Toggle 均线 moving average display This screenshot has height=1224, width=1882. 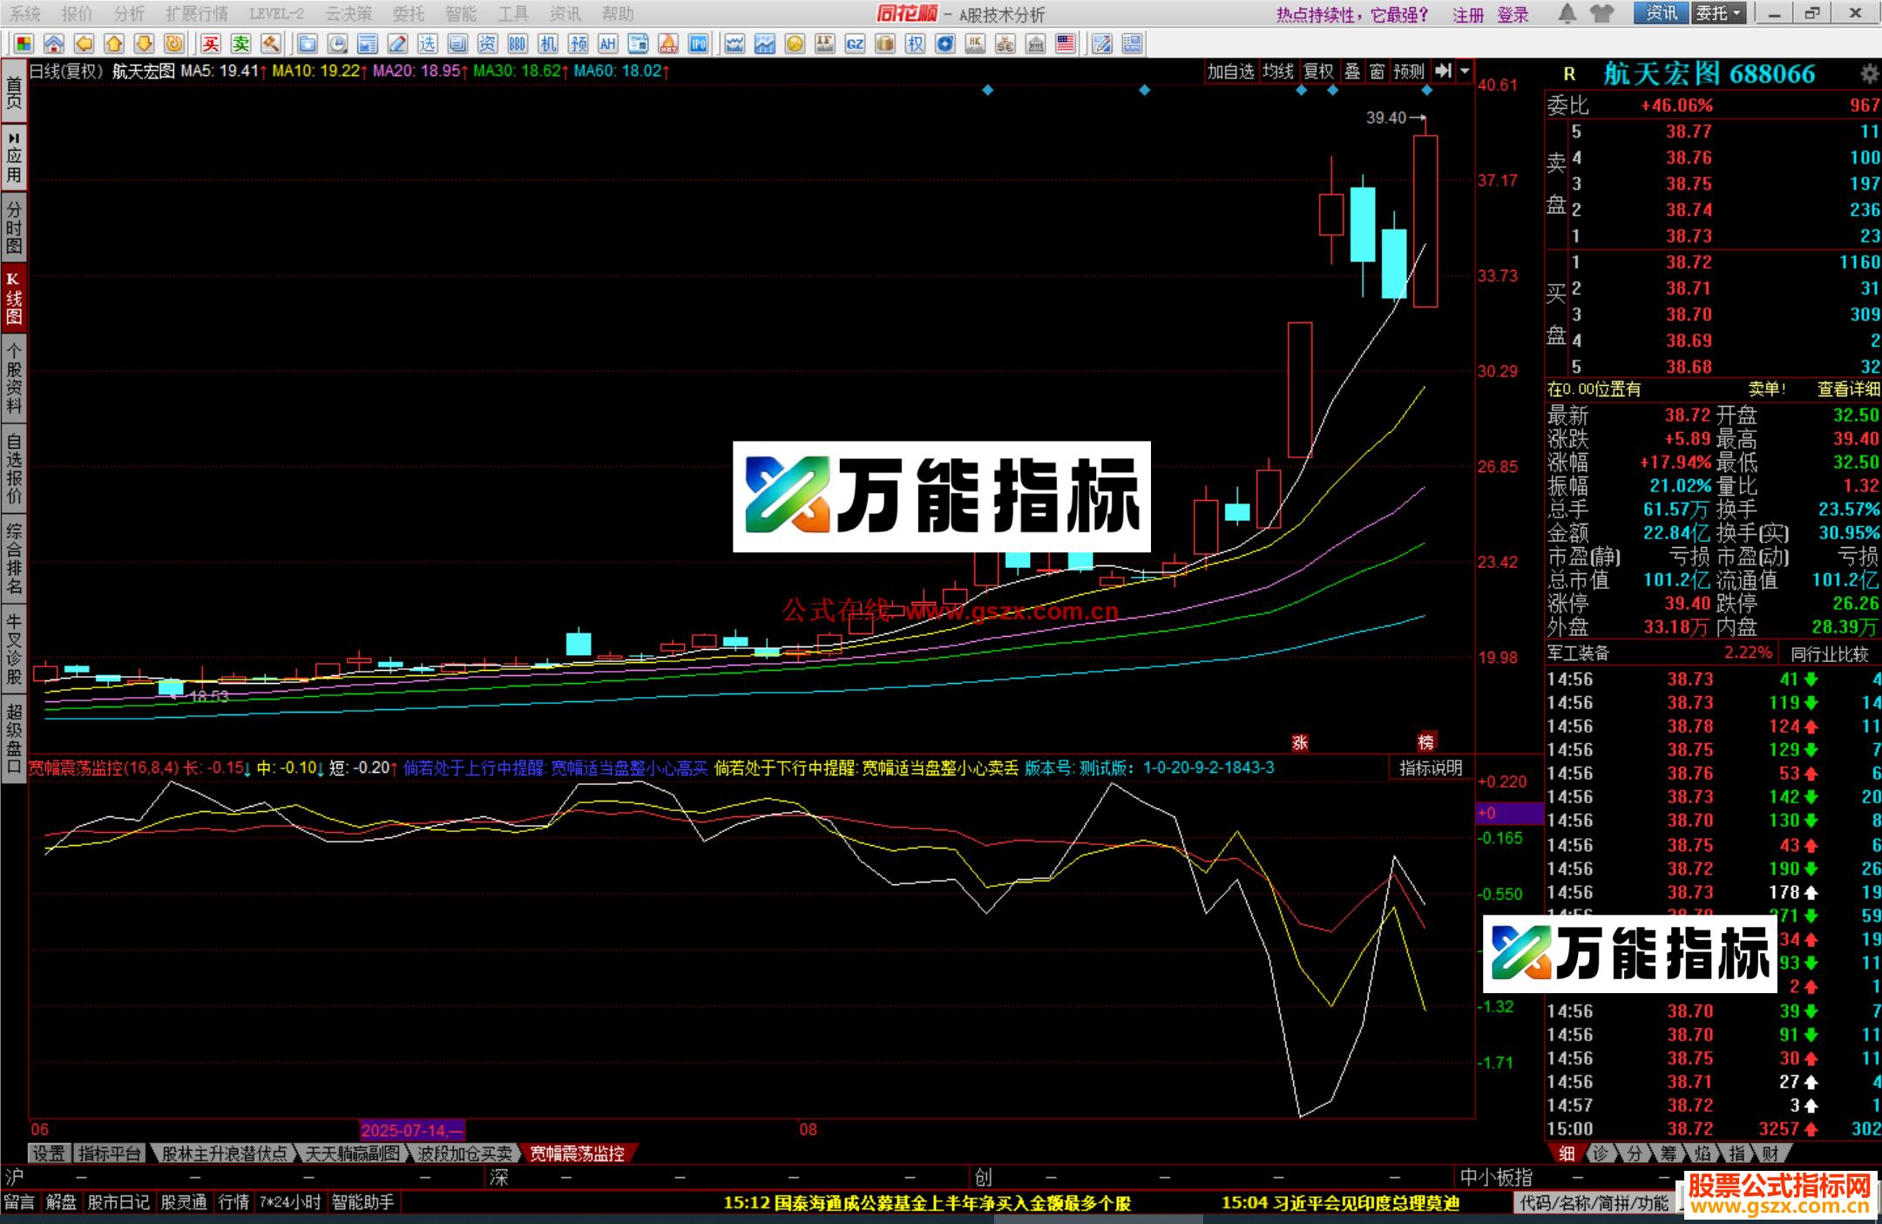[1278, 71]
